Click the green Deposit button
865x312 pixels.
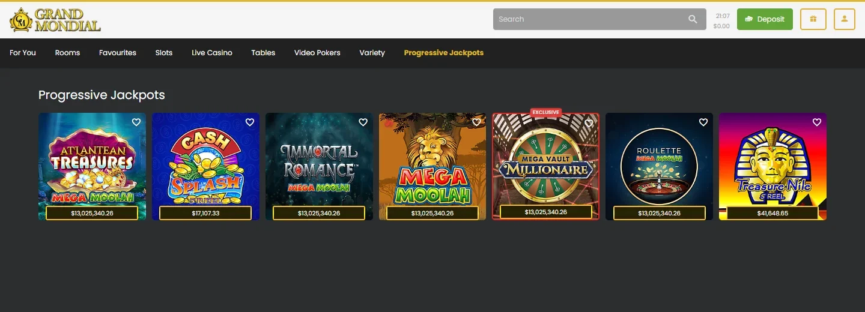coord(765,19)
